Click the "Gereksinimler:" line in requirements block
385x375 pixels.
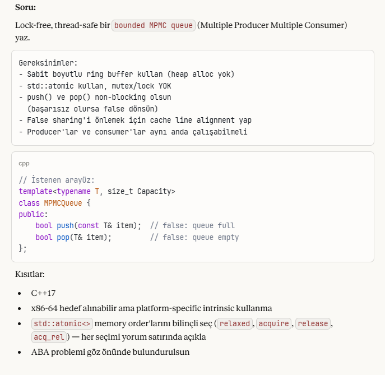coord(48,63)
